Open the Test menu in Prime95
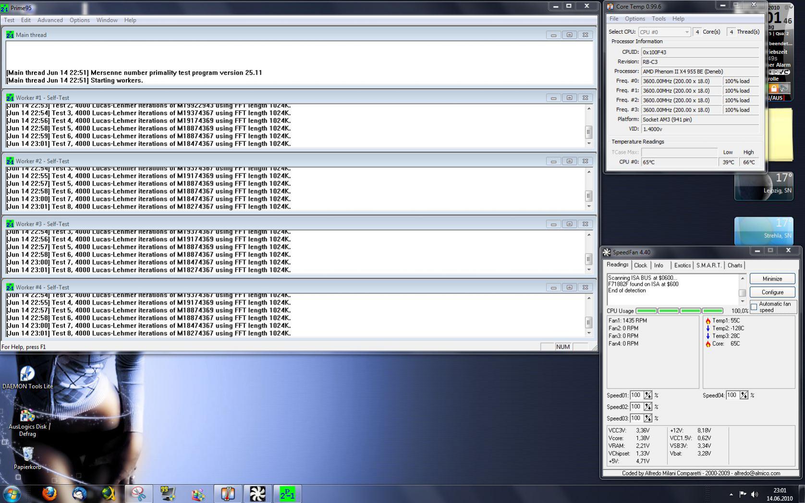The height and width of the screenshot is (503, 805). click(9, 20)
